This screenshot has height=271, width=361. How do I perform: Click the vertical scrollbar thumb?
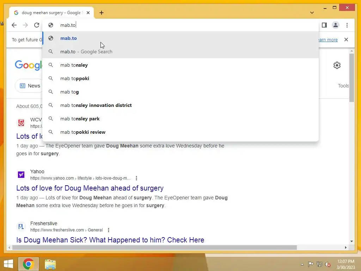tap(351, 78)
